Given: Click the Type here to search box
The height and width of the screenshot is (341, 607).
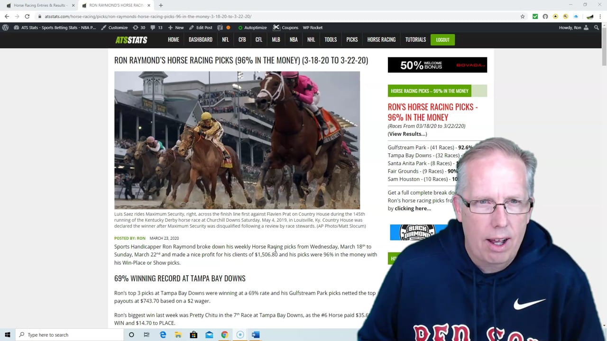Looking at the screenshot, I should pos(69,335).
